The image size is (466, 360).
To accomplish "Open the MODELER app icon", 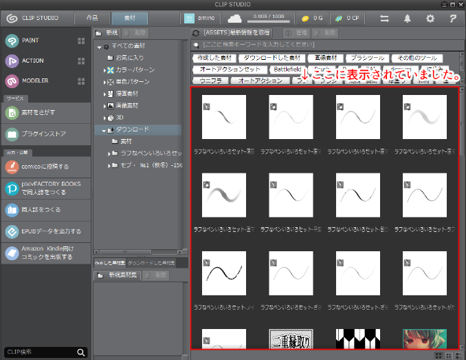I will 13,81.
